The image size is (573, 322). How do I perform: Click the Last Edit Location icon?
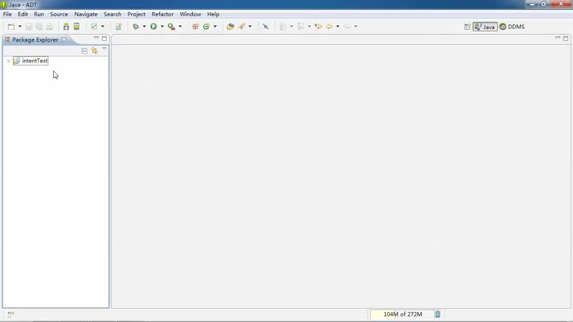tap(318, 26)
